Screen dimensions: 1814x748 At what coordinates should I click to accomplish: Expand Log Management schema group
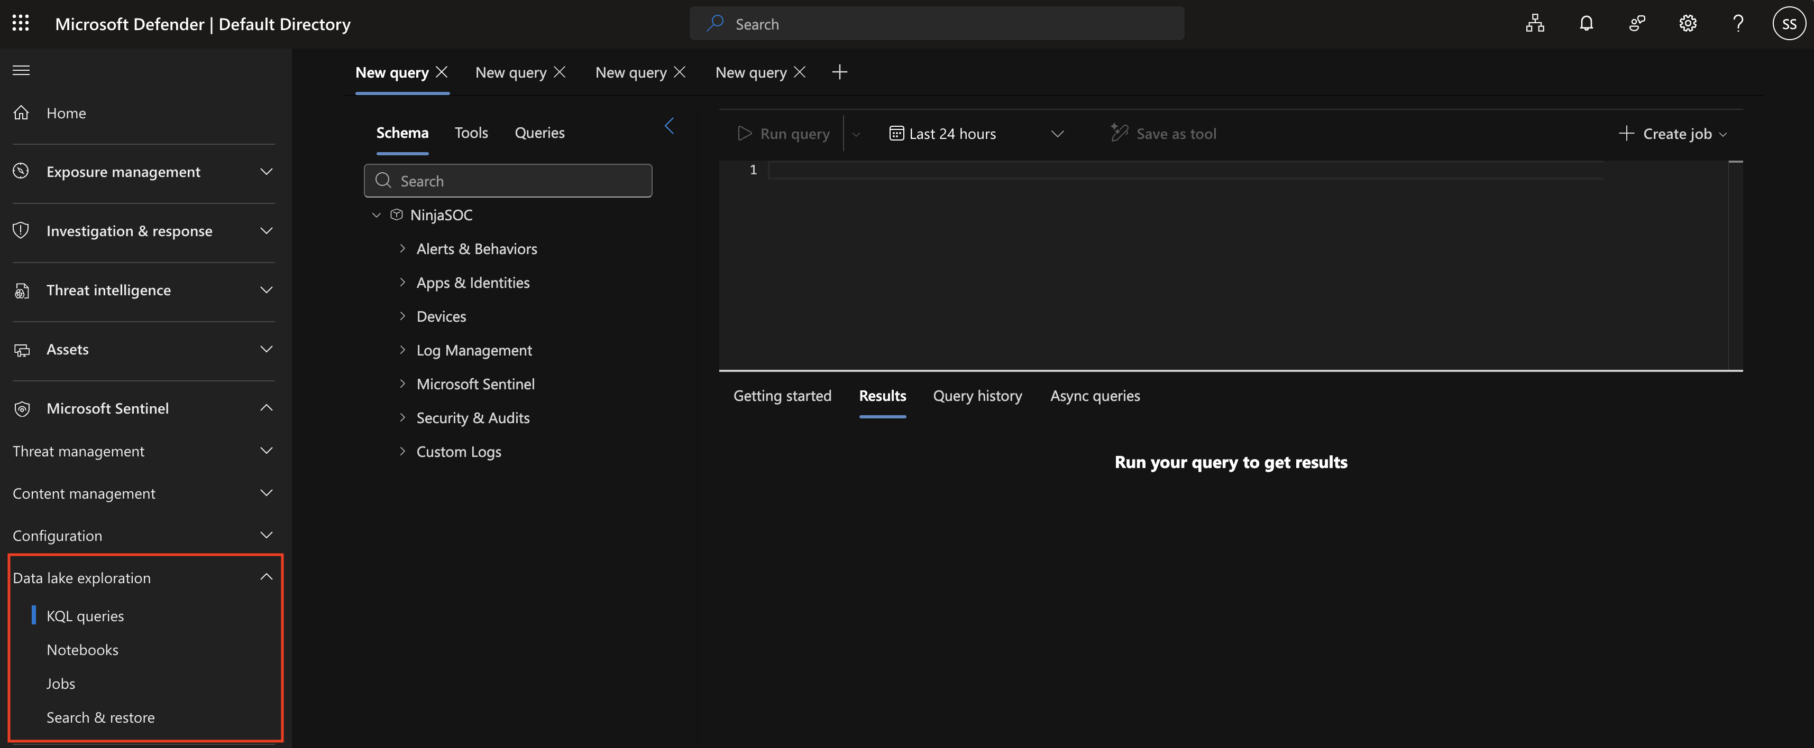tap(402, 350)
